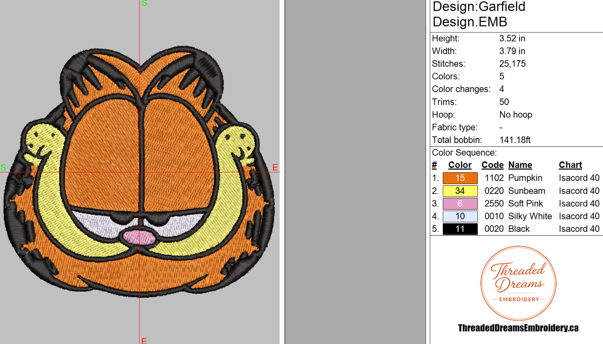The width and height of the screenshot is (603, 344).
Task: Click the Sunbeam thread name
Action: click(527, 191)
